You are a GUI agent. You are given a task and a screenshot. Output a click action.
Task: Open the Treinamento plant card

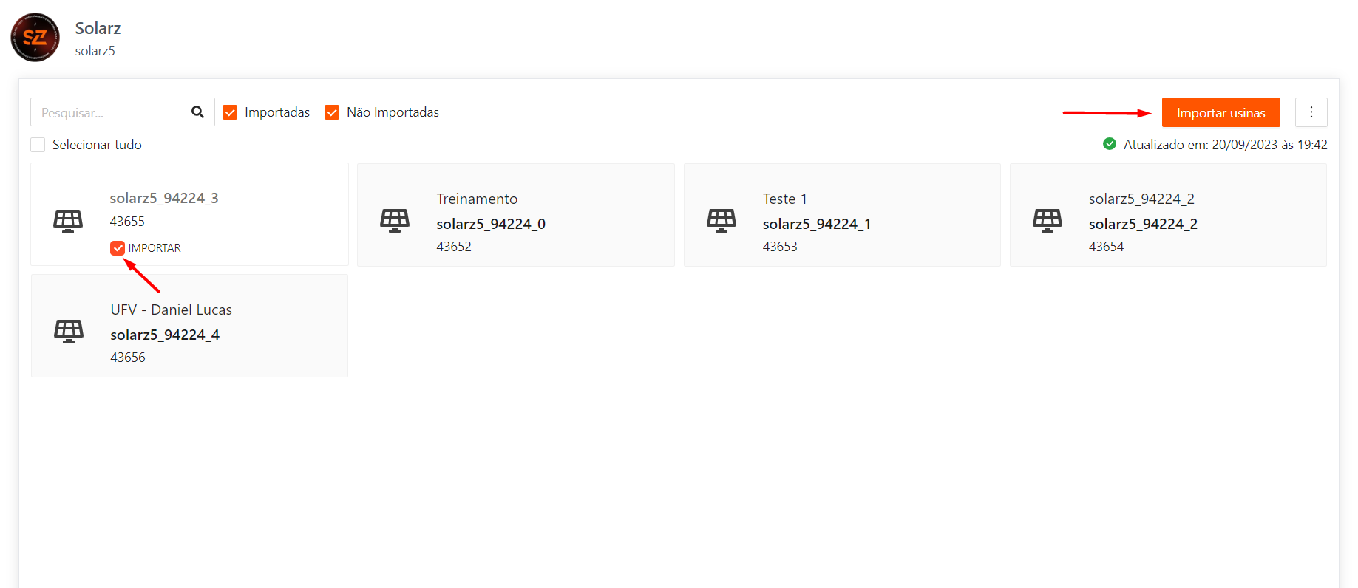(515, 215)
